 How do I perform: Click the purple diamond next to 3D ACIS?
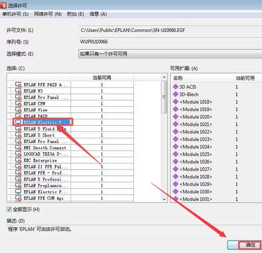click(x=175, y=87)
